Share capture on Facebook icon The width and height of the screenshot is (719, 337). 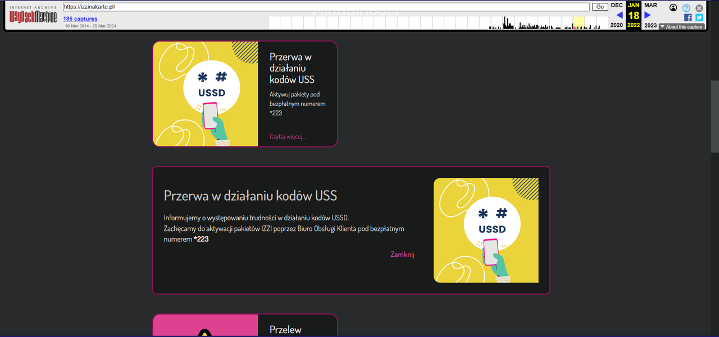(688, 17)
